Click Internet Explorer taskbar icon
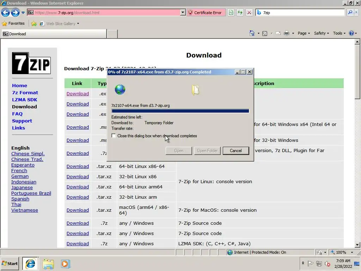Screen dimensions: 361x271 coord(30,264)
